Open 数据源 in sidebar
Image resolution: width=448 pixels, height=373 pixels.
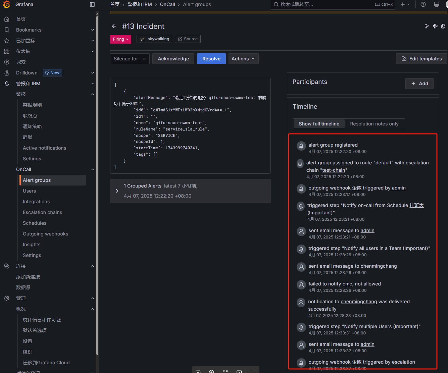coord(23,287)
